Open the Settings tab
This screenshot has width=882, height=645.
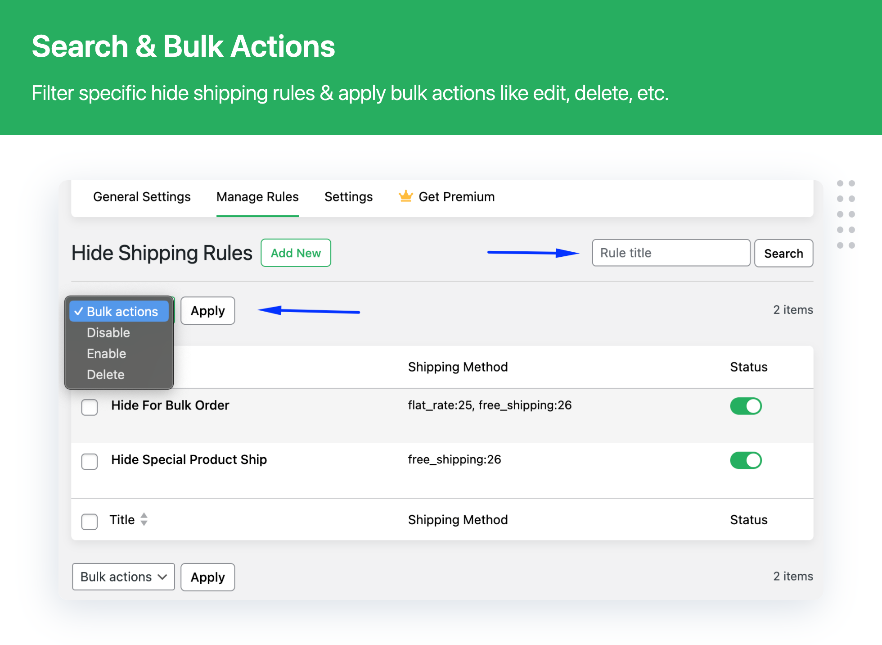click(348, 197)
